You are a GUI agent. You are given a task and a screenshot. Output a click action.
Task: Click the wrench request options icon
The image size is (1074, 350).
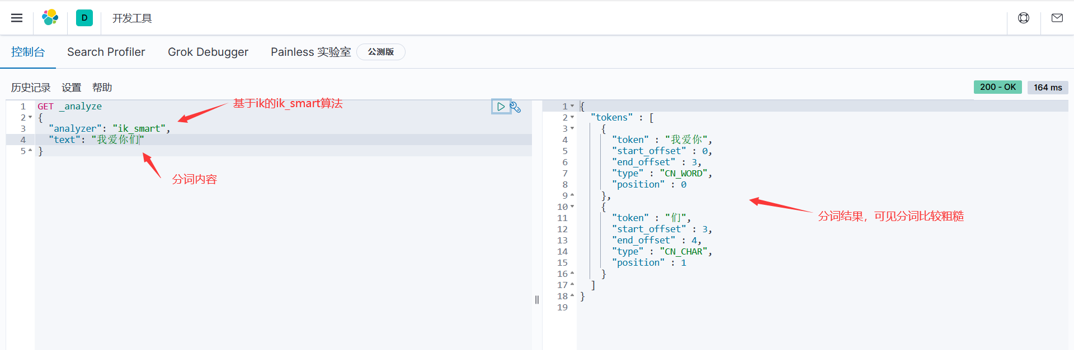tap(516, 107)
